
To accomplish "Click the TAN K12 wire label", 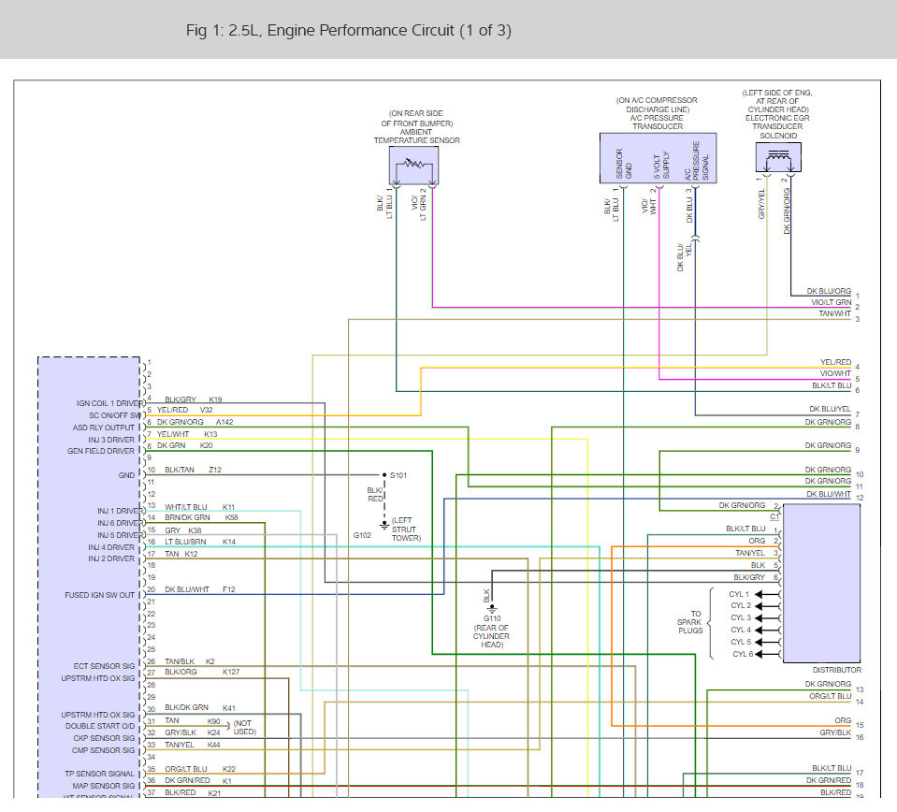I will (x=181, y=554).
